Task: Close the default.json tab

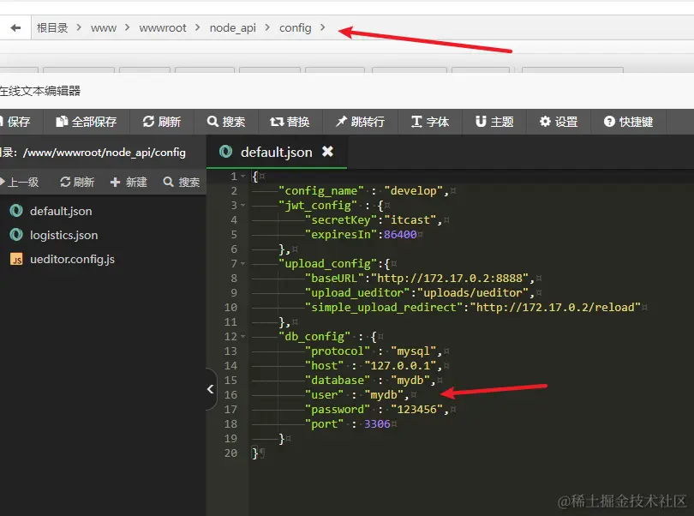Action: 327,152
